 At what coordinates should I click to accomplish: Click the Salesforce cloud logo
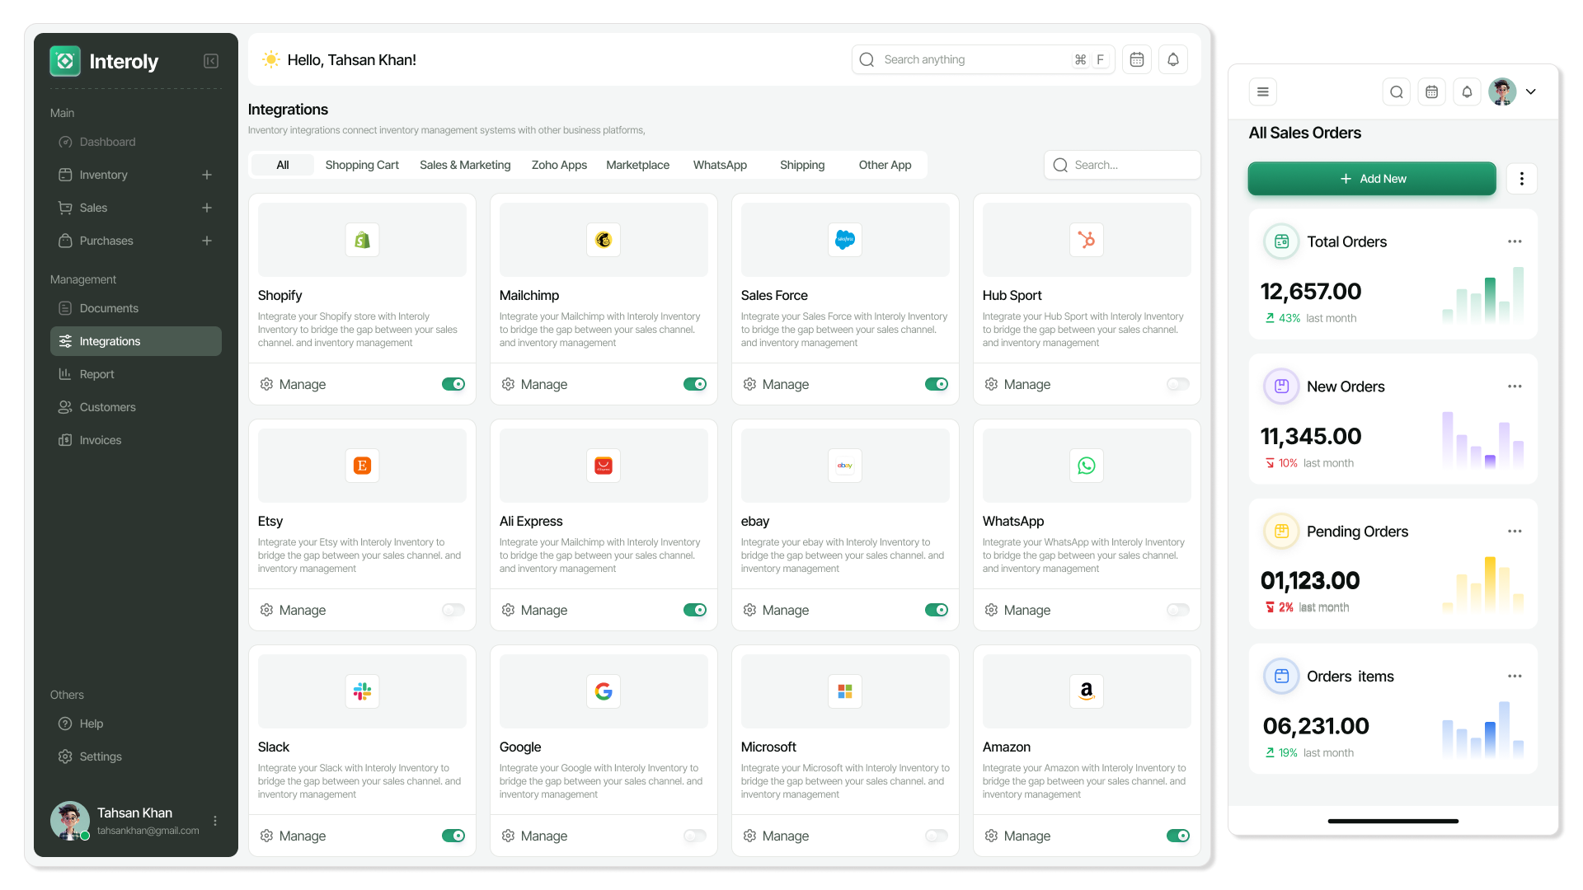(x=845, y=240)
